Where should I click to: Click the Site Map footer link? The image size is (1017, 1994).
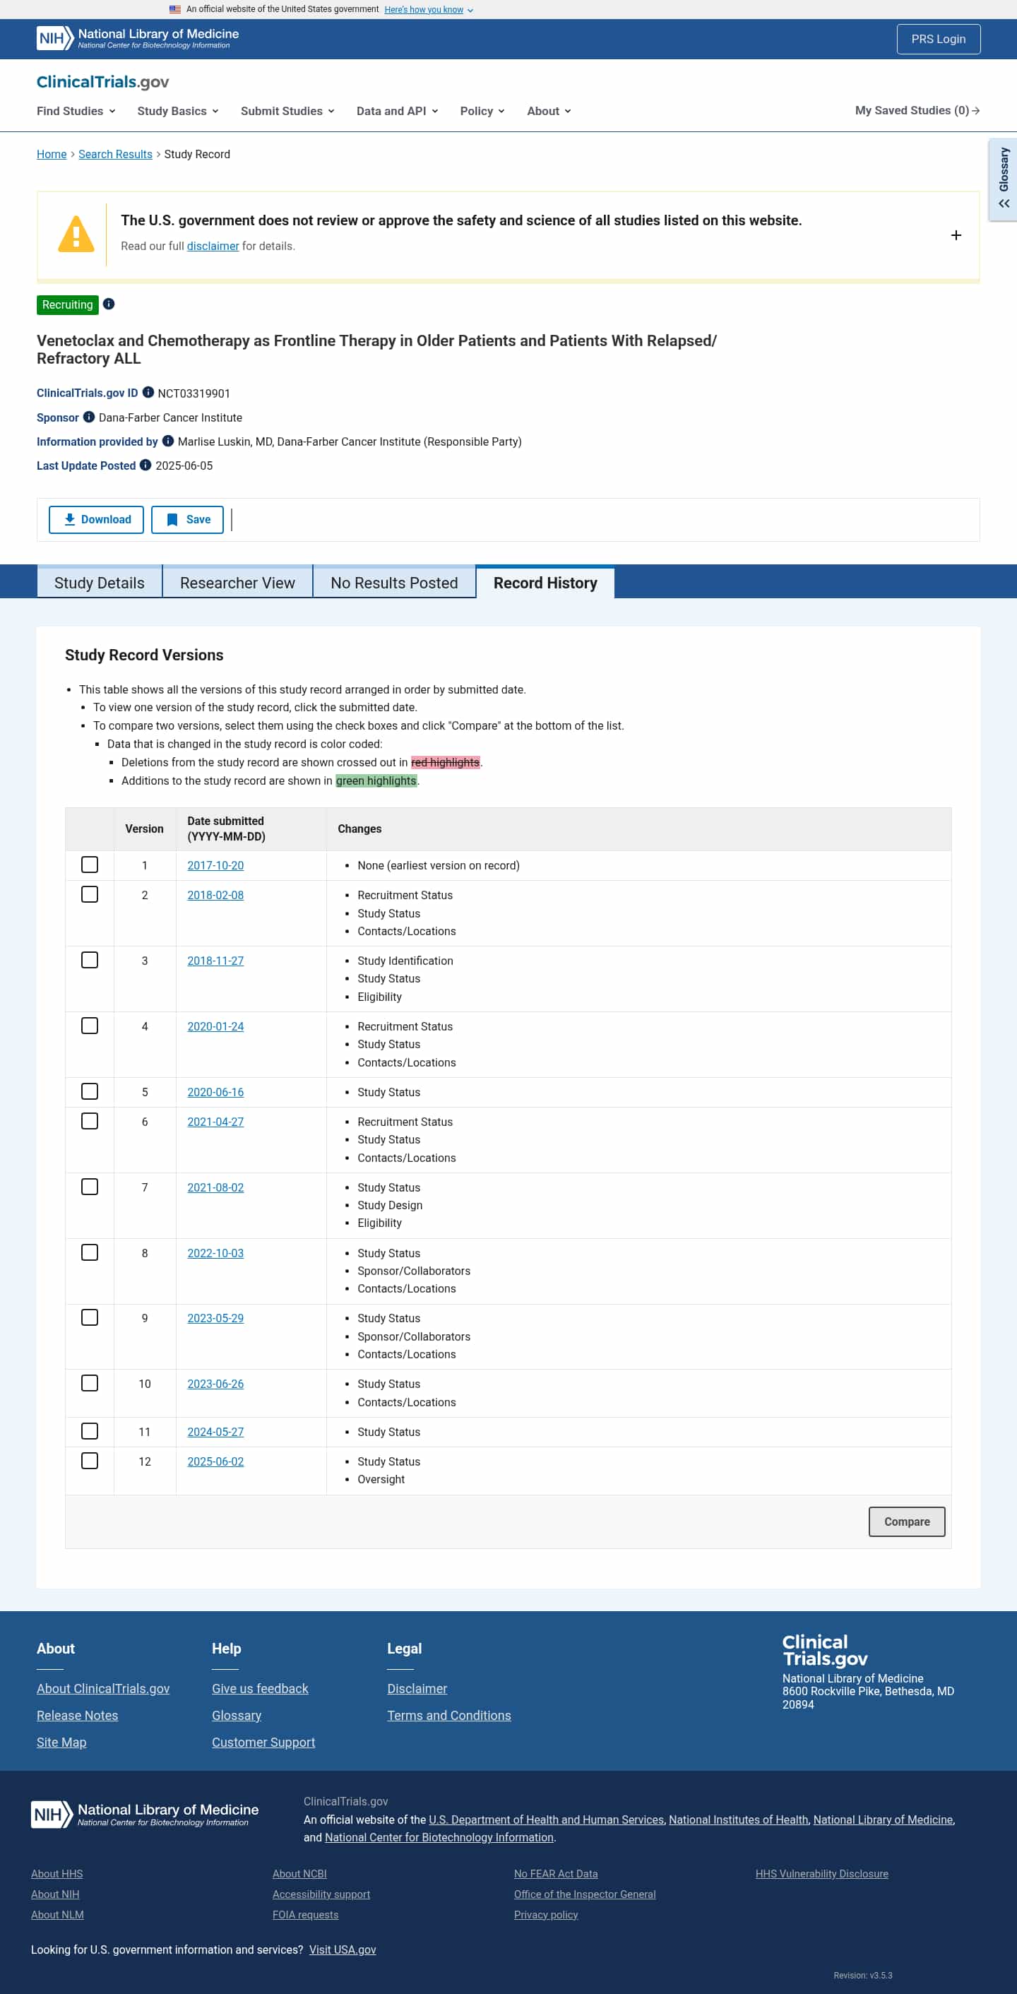pos(61,1742)
